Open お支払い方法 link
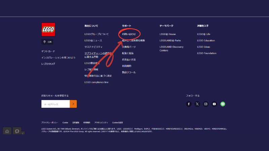 click(129, 60)
